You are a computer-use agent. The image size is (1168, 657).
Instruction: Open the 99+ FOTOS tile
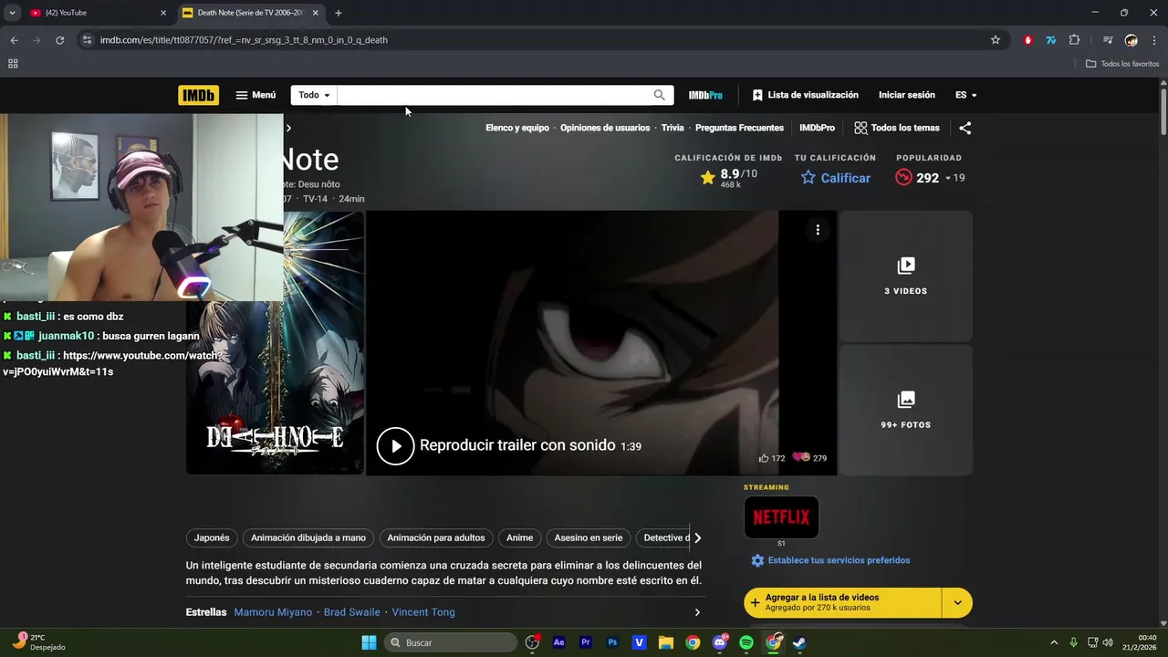pos(906,411)
